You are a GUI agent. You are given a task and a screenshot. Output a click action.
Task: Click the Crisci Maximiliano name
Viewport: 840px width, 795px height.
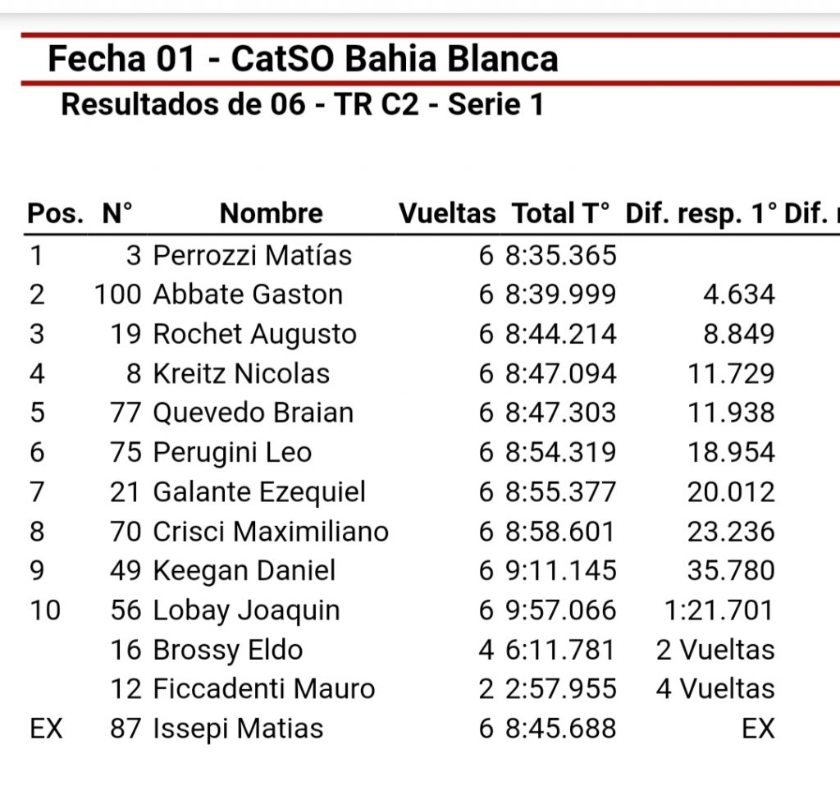pyautogui.click(x=271, y=532)
